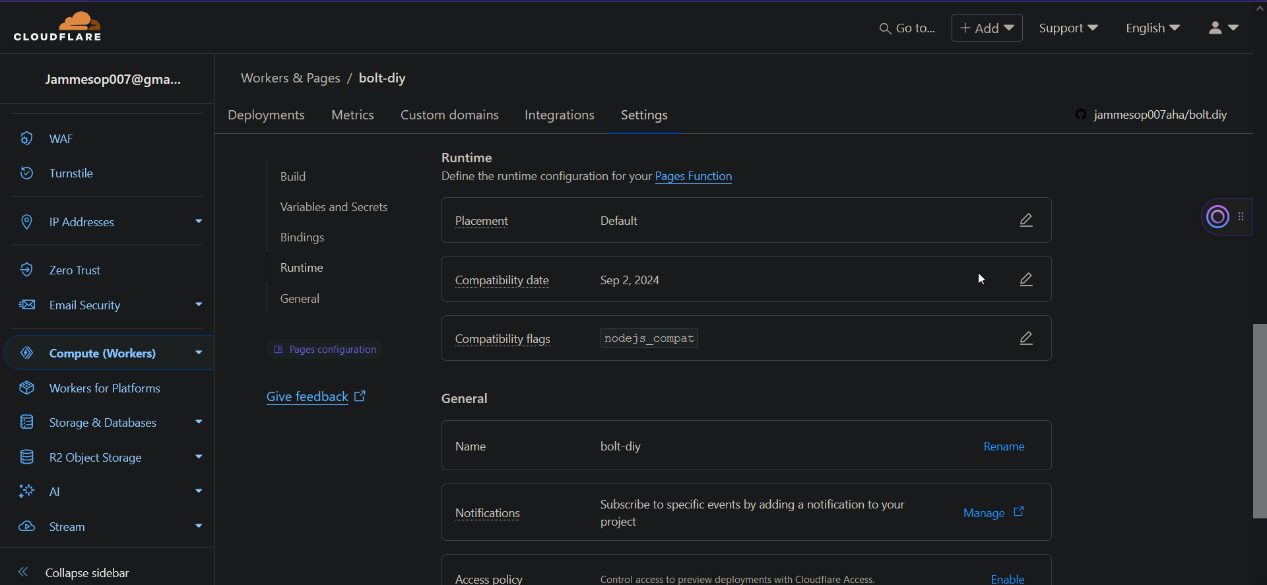
Task: Select Runtime in settings navigation
Action: (302, 267)
